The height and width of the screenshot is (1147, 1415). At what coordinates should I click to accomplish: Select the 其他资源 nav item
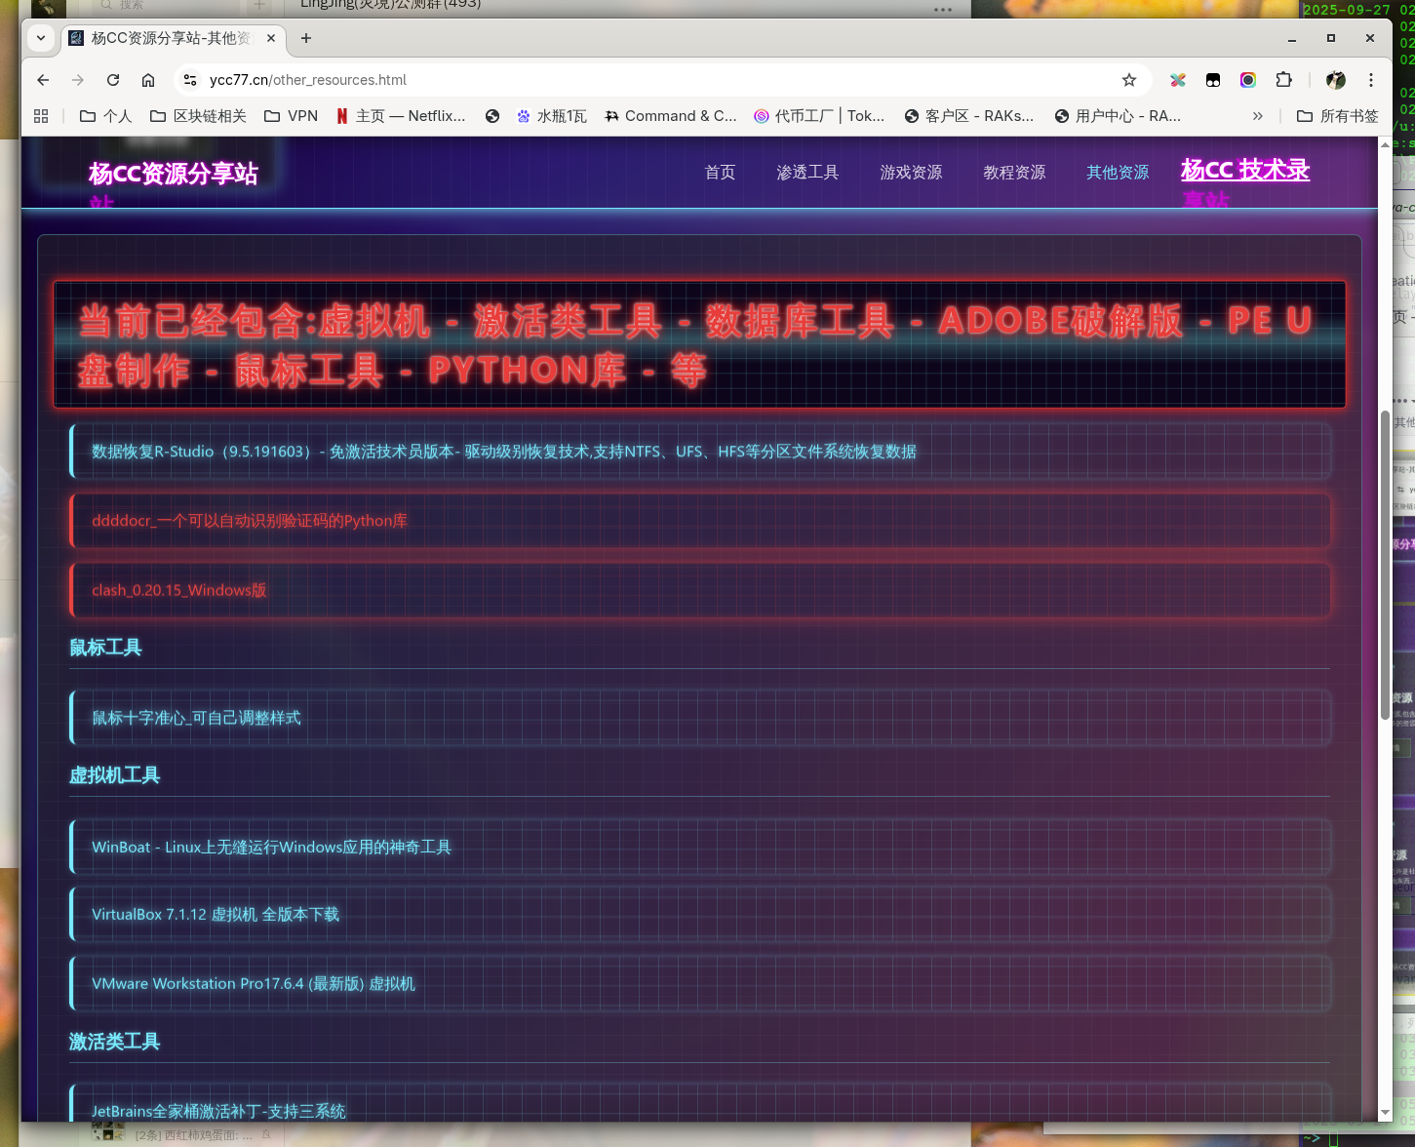point(1118,173)
